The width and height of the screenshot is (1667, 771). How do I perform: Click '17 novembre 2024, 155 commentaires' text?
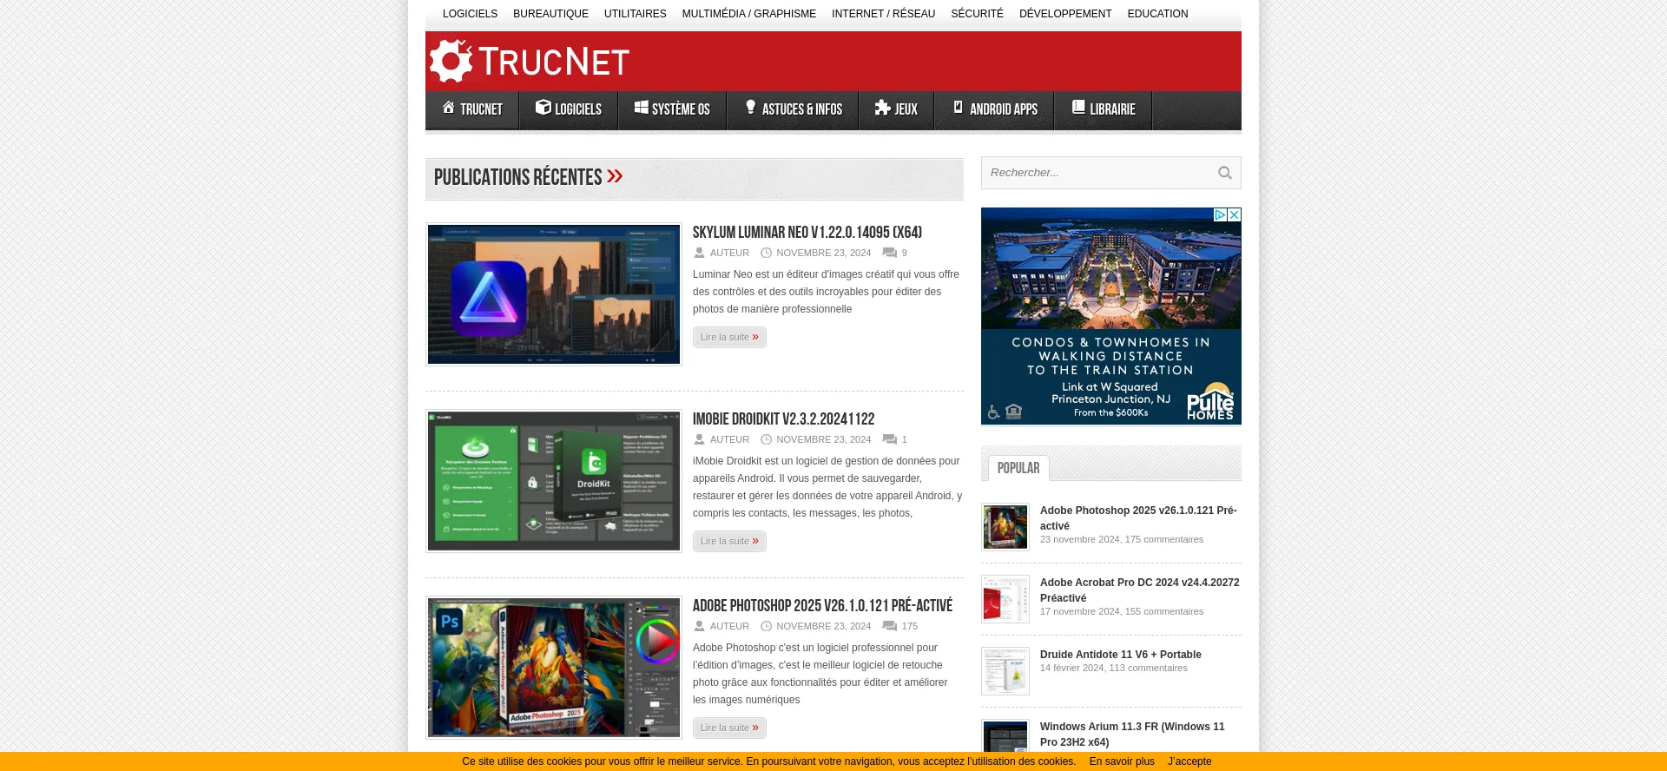click(x=1122, y=611)
